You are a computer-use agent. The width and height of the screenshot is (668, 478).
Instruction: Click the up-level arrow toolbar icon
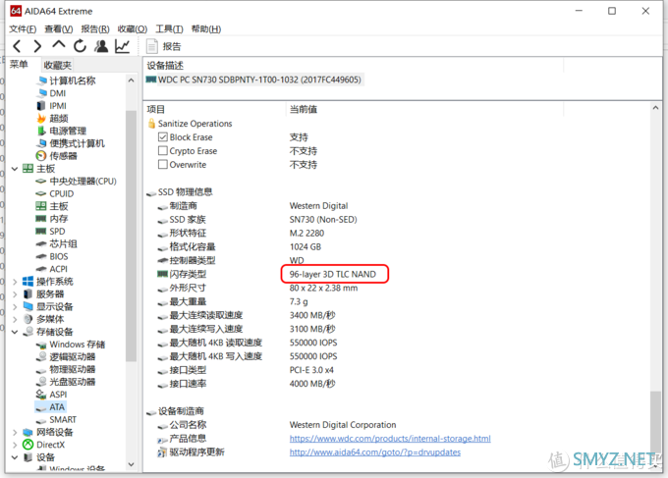click(x=59, y=45)
